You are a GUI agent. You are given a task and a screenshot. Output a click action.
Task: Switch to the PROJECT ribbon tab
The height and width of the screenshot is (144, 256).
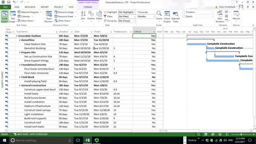(58, 7)
